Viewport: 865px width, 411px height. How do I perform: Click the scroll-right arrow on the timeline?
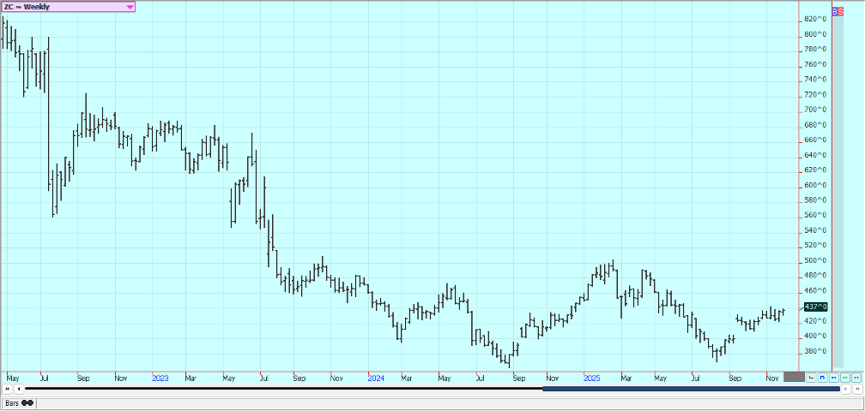coord(847,389)
